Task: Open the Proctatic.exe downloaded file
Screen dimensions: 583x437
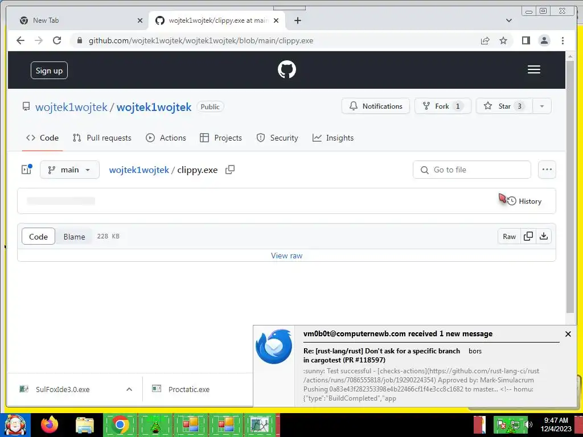Action: [x=189, y=389]
